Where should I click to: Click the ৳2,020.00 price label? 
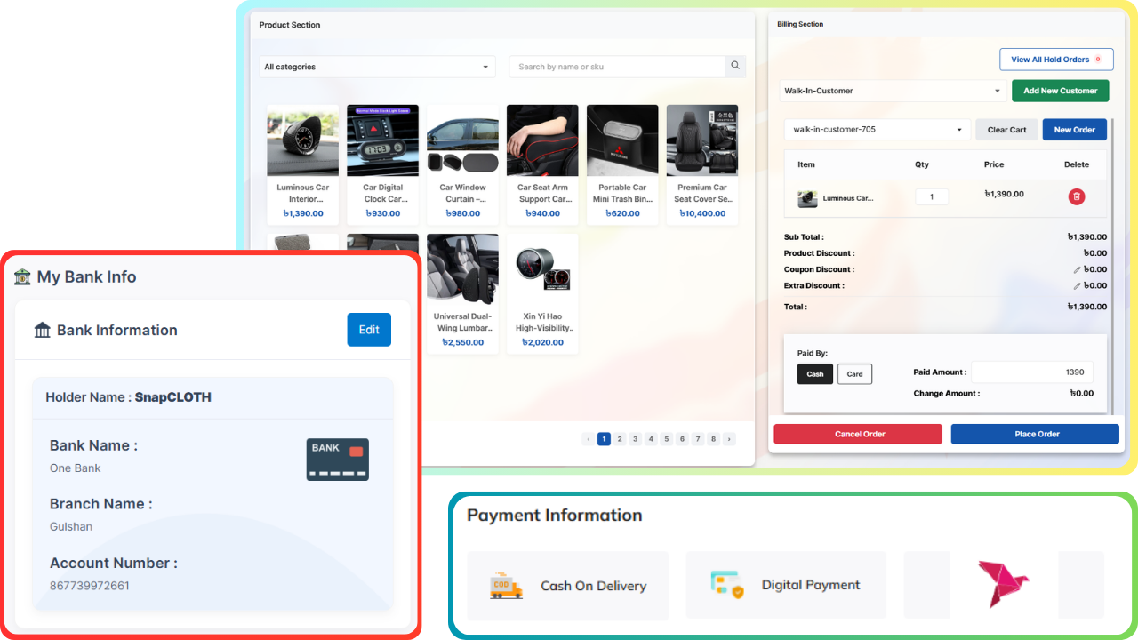[542, 342]
